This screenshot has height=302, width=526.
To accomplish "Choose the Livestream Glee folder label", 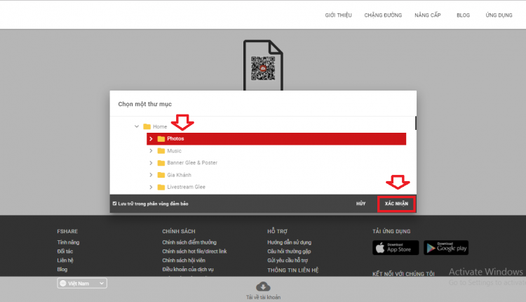I will 186,187.
